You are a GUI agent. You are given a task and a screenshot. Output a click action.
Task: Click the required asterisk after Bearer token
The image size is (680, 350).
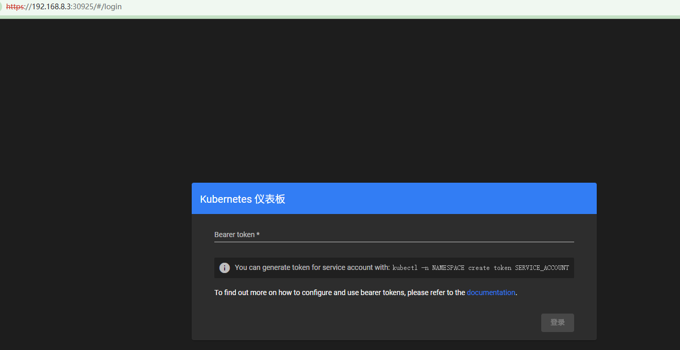pos(258,235)
